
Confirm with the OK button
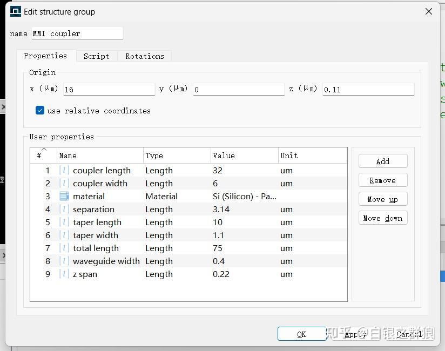[301, 334]
